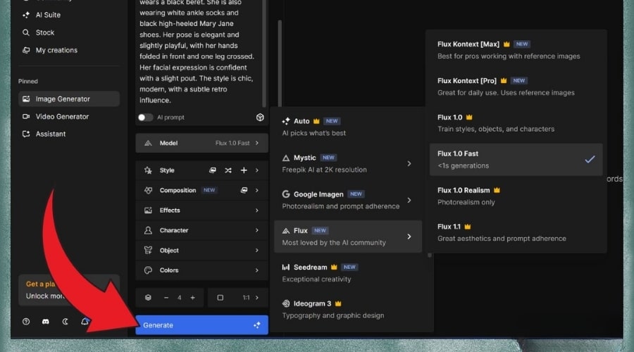Click the Stock magnifier icon
This screenshot has width=634, height=352.
coord(26,32)
